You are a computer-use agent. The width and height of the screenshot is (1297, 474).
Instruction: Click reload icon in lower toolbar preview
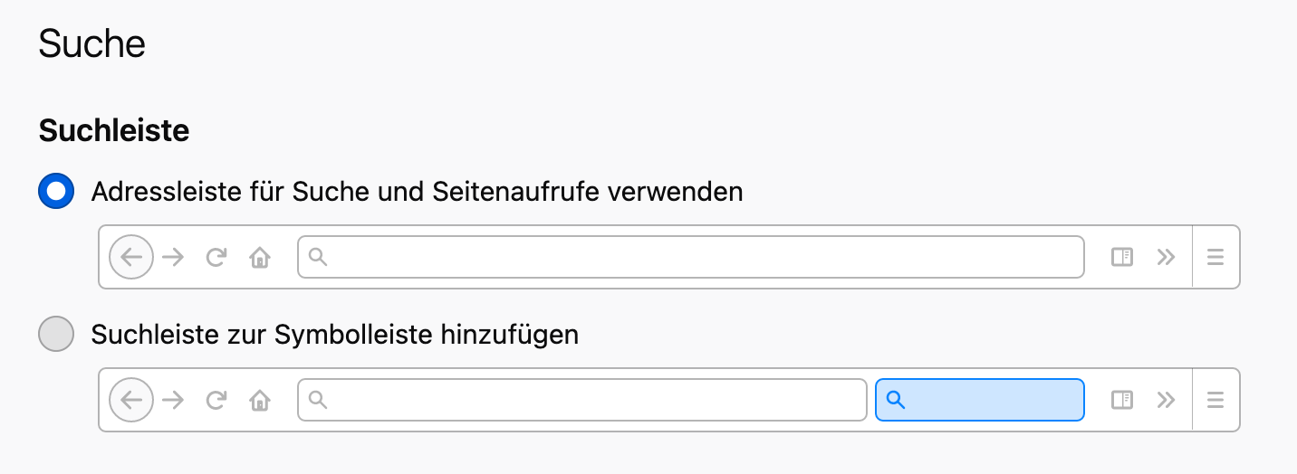(216, 400)
